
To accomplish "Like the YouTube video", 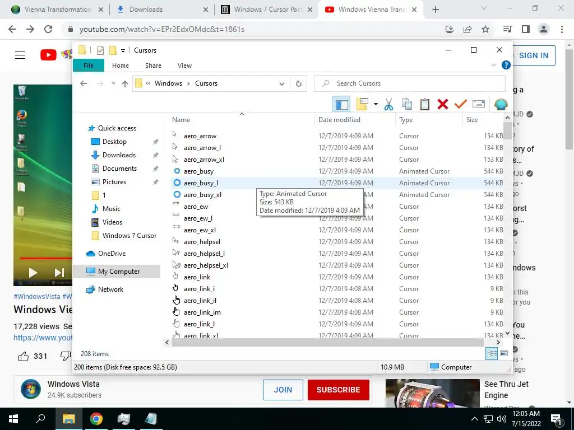I will click(x=24, y=357).
